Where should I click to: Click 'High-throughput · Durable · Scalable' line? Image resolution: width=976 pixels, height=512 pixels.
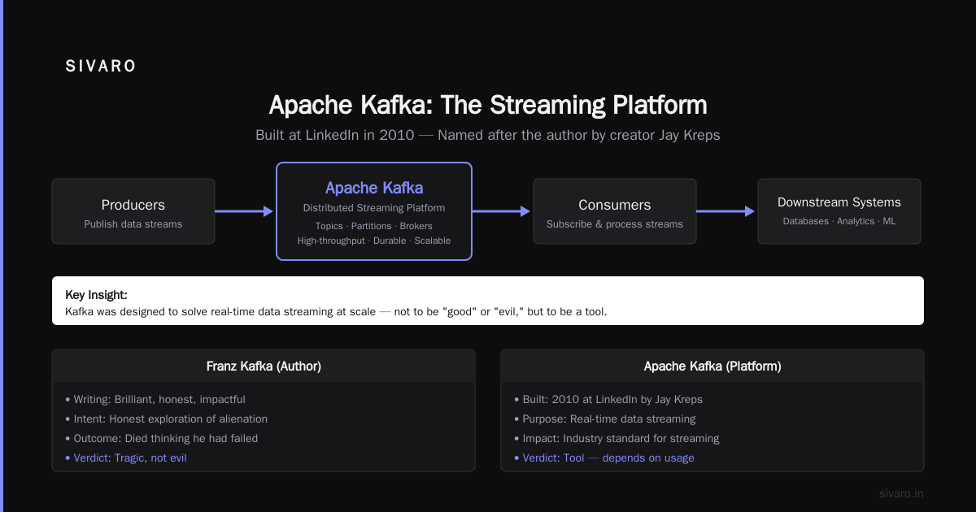[x=374, y=241]
